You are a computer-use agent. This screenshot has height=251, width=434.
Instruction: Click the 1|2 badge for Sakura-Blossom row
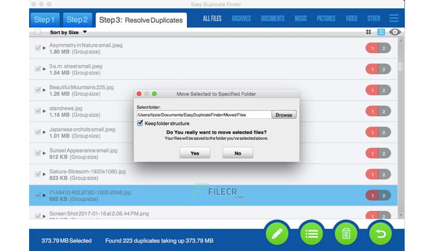tap(378, 174)
